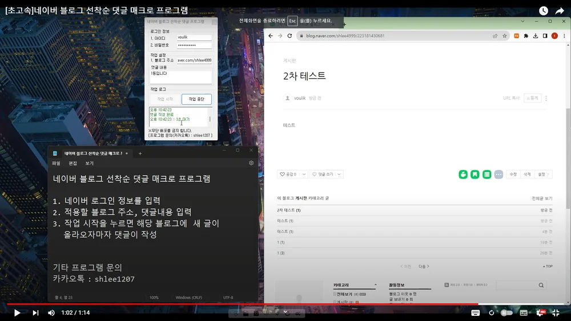Viewport: 571px width, 321px height.
Task: Click the voulik author name
Action: pos(300,98)
